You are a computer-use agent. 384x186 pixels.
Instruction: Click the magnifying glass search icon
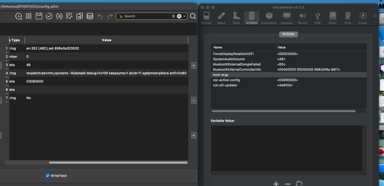coord(193,16)
